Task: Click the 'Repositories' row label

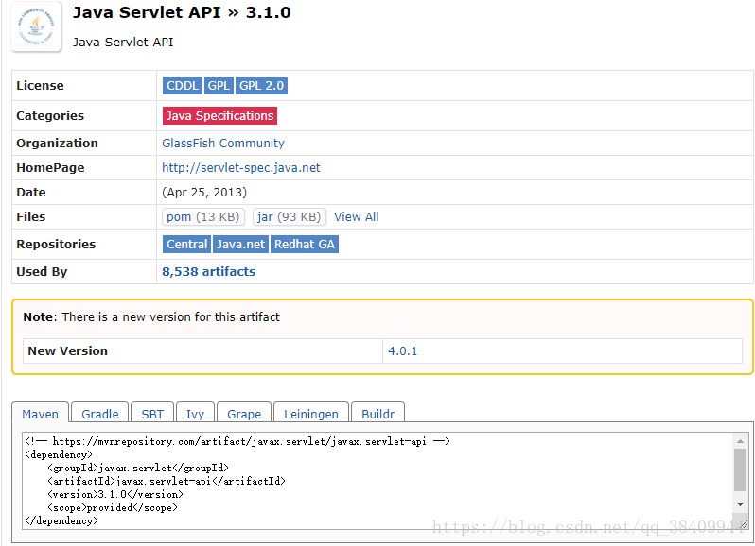Action: (56, 244)
